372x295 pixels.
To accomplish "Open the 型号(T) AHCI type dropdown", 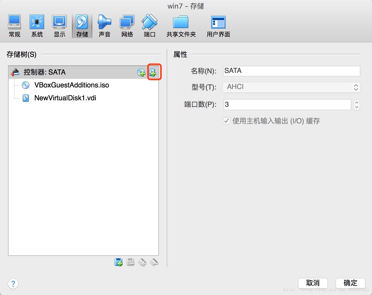I will (291, 87).
